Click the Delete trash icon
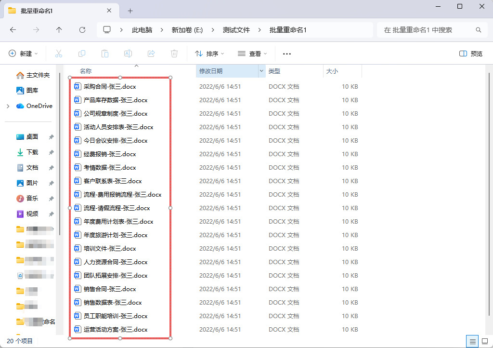 click(x=174, y=54)
